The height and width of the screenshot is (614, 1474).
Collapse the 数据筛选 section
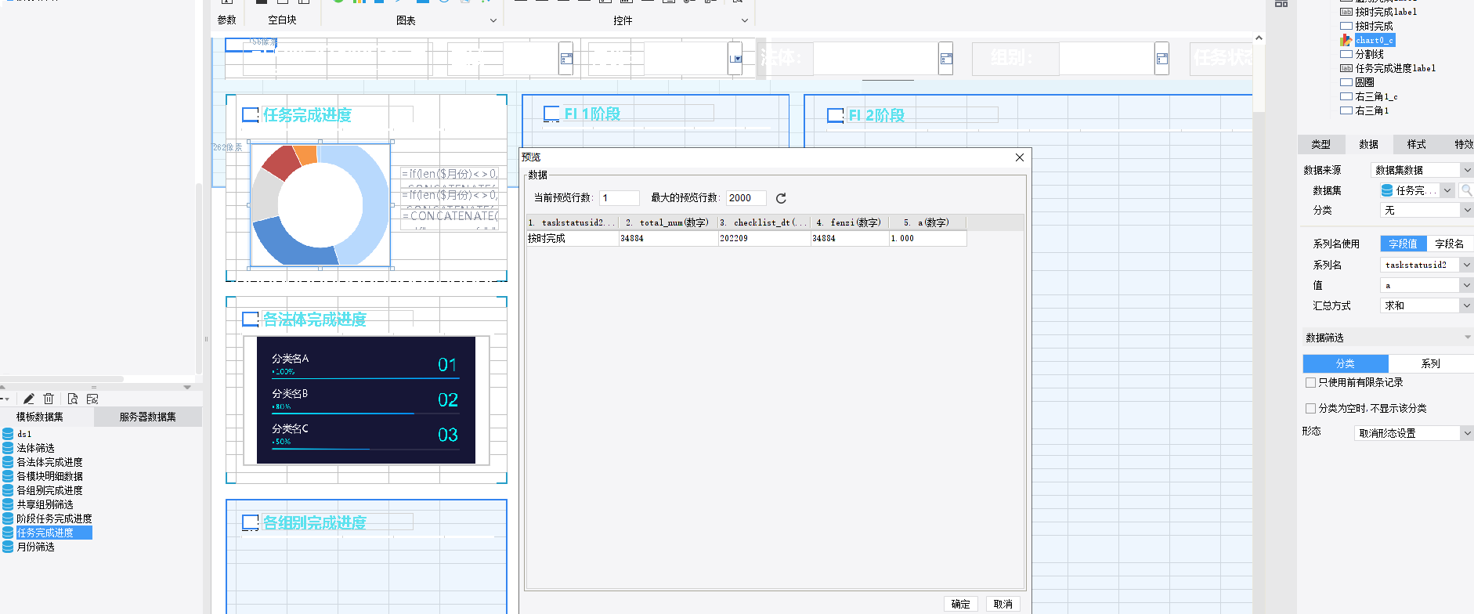[x=1467, y=338]
